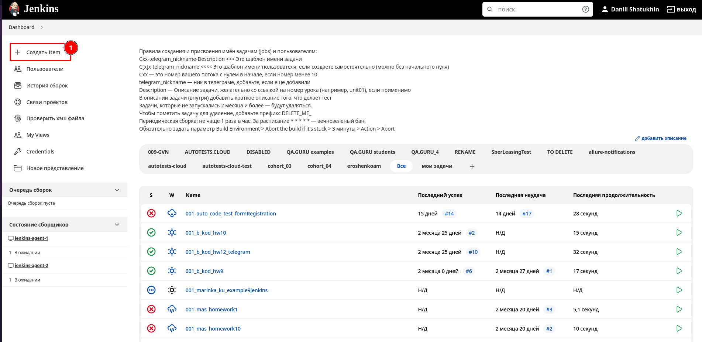This screenshot has height=342, width=702.
Task: Collapse the Очередь сборок section
Action: (x=117, y=190)
